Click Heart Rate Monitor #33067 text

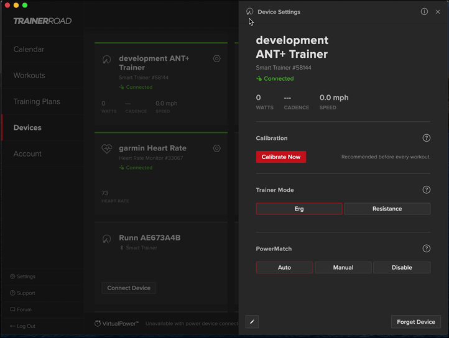(151, 158)
